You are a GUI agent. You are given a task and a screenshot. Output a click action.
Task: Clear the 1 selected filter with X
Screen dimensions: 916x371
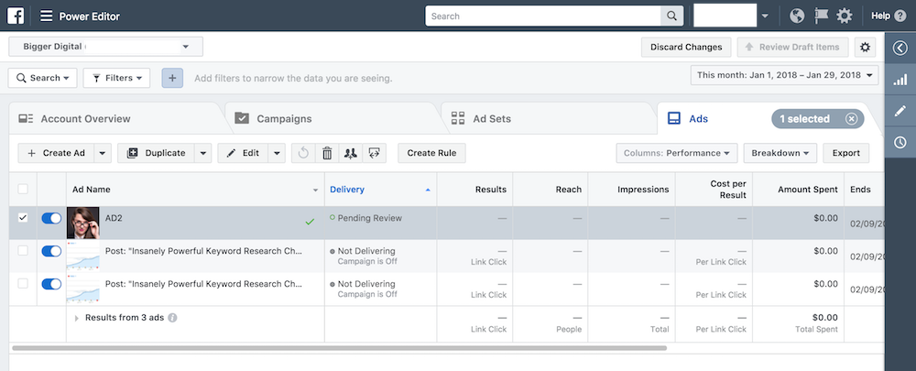pyautogui.click(x=852, y=118)
